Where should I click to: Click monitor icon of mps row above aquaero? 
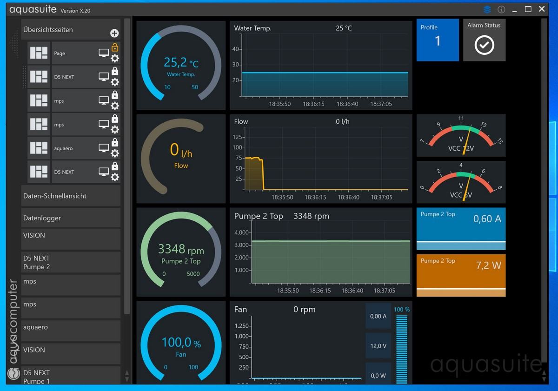(x=104, y=125)
